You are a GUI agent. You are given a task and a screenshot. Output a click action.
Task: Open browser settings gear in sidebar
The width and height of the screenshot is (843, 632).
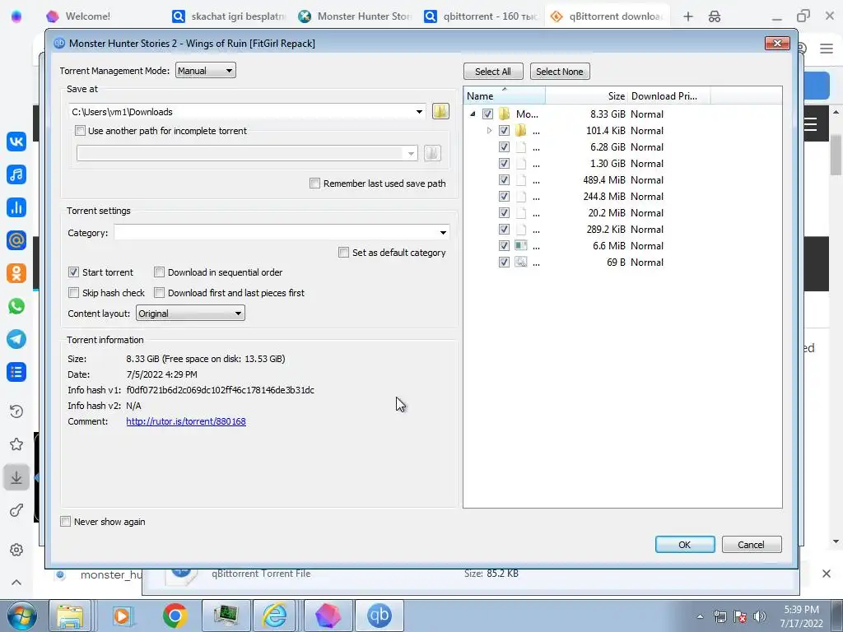pos(16,550)
